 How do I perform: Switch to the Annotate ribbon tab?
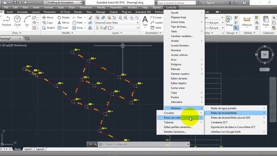coord(22,12)
